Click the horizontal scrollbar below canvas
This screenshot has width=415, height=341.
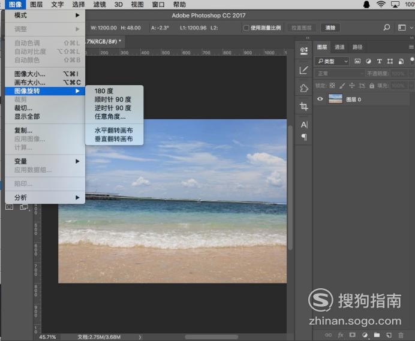pos(211,337)
